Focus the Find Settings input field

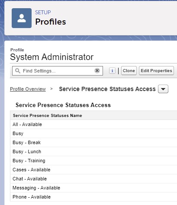[58, 71]
